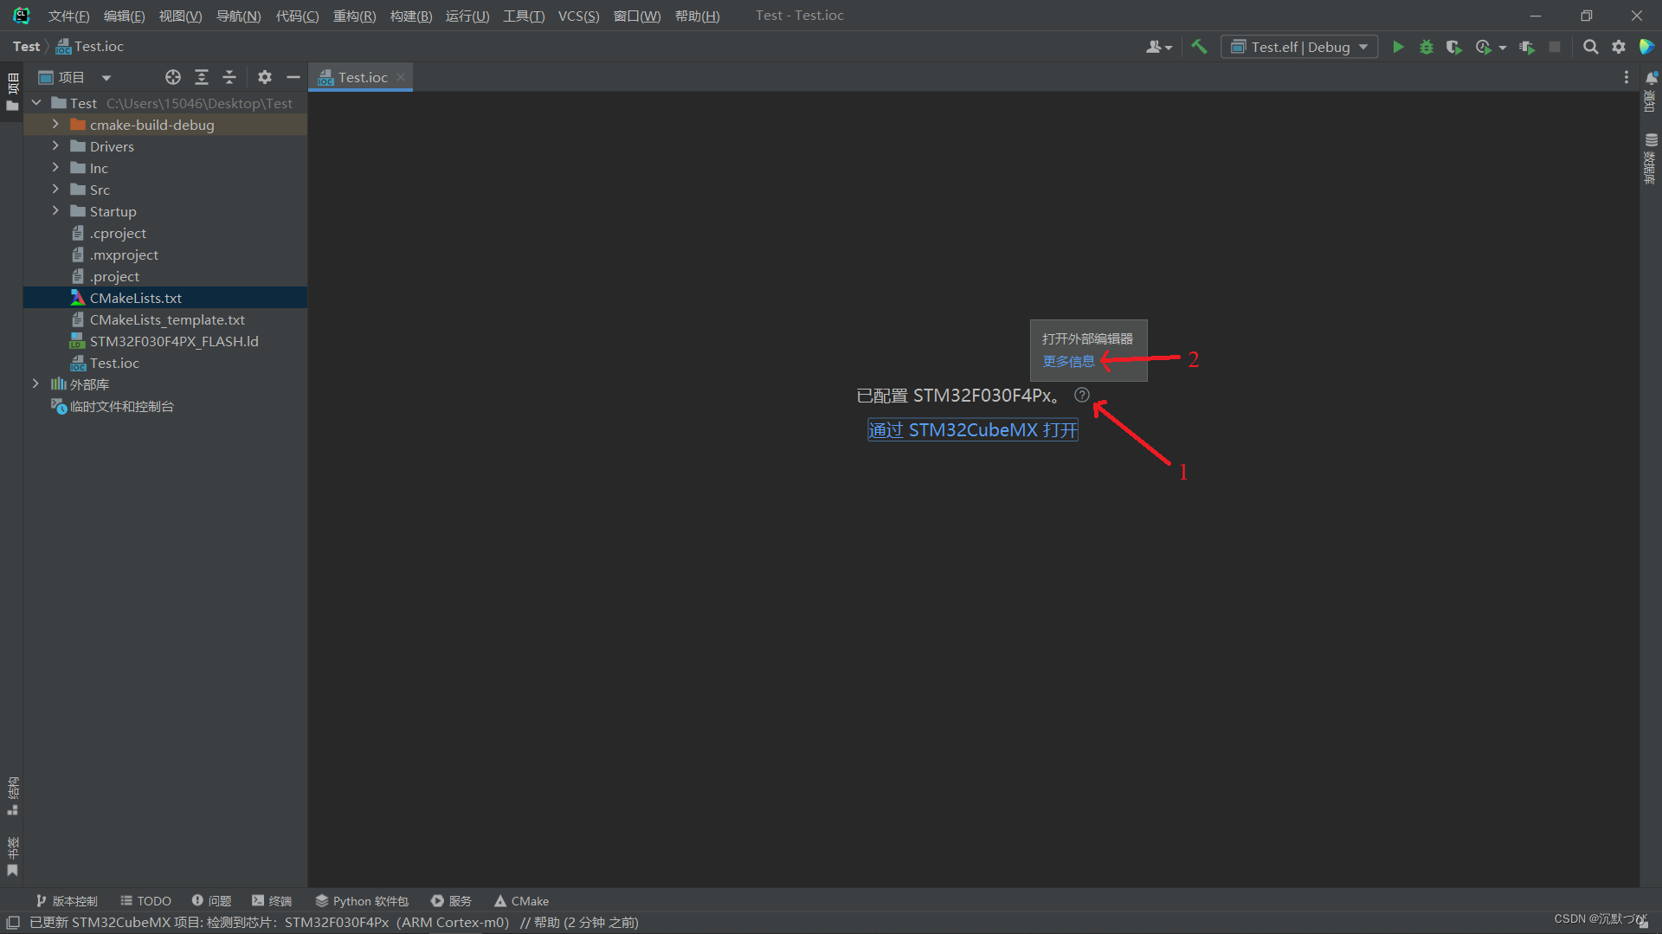This screenshot has width=1662, height=934.
Task: Click 更多信息 link in popup
Action: pos(1068,361)
